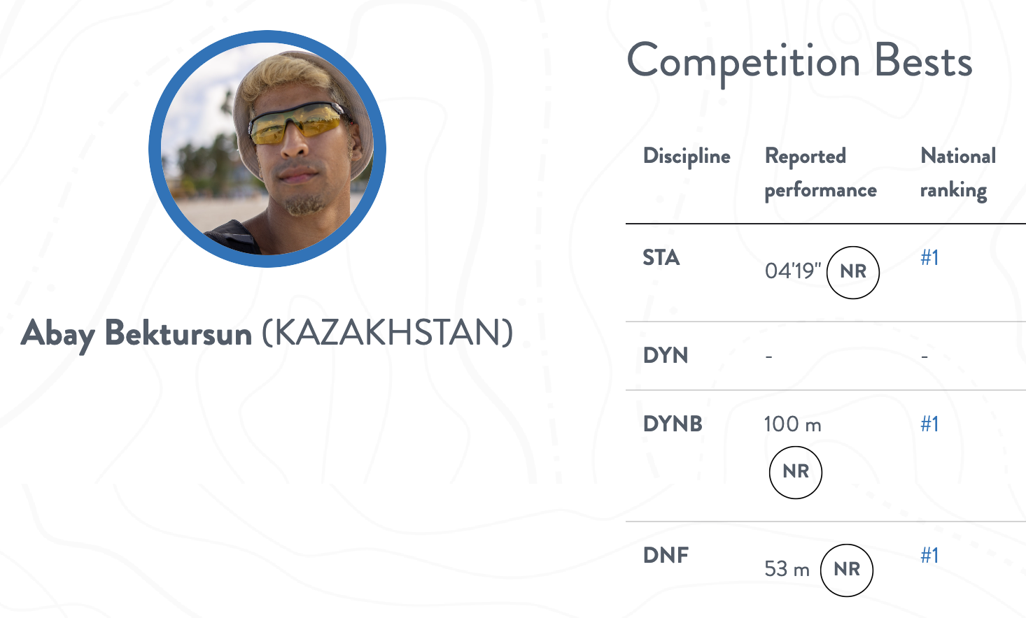The width and height of the screenshot is (1026, 618).
Task: Click the National ranking column header
Action: pos(957,173)
